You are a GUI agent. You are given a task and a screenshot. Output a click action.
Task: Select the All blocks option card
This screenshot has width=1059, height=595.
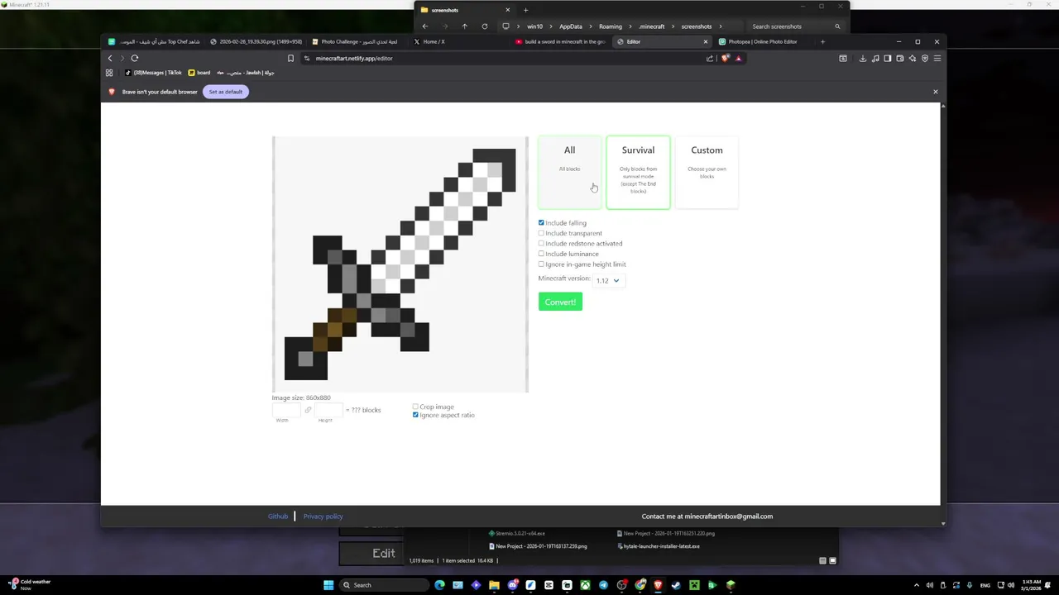569,172
